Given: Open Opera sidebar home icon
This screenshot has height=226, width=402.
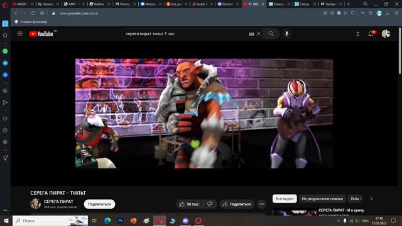Looking at the screenshot, I should click(x=5, y=35).
